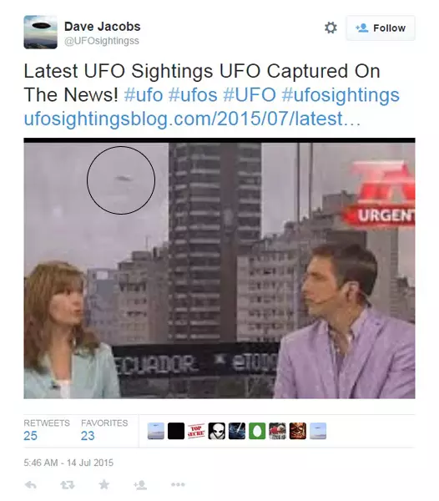
Task: Click the reply arrow icon
Action: coord(31,485)
